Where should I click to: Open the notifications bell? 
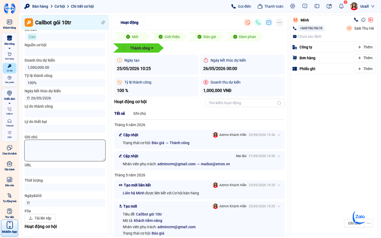click(x=341, y=6)
